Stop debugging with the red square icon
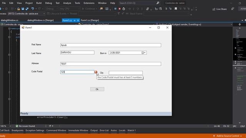Screen dimensions: 246x138 point(120,9)
